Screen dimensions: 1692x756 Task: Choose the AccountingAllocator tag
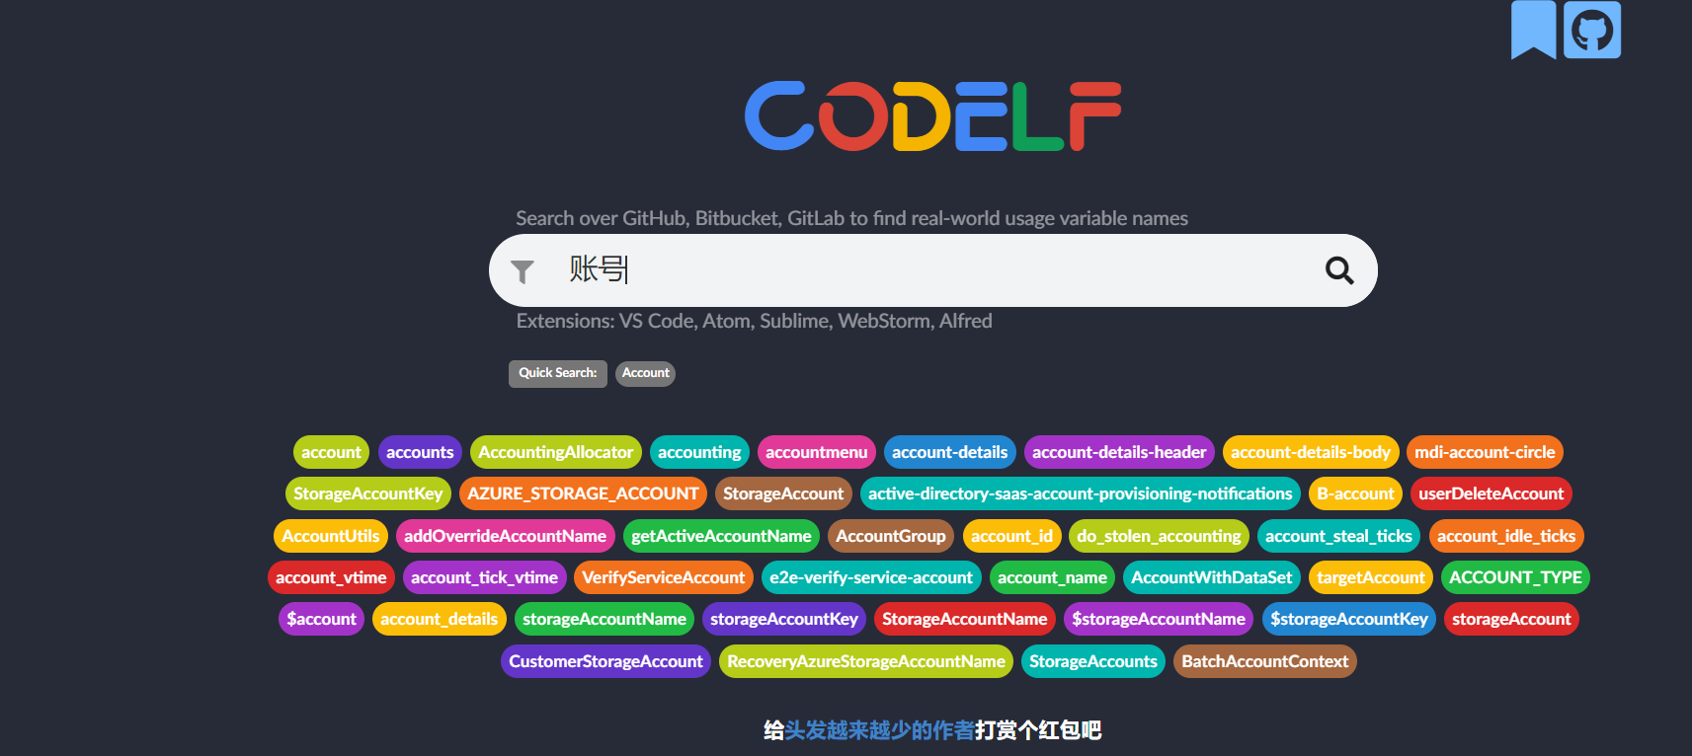[x=556, y=452]
